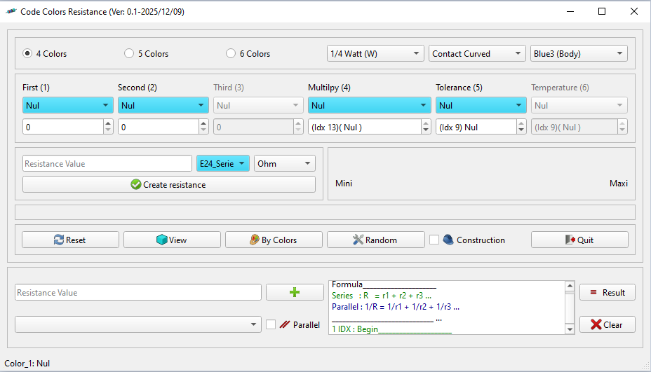Clear results using red X Clear button

point(607,324)
